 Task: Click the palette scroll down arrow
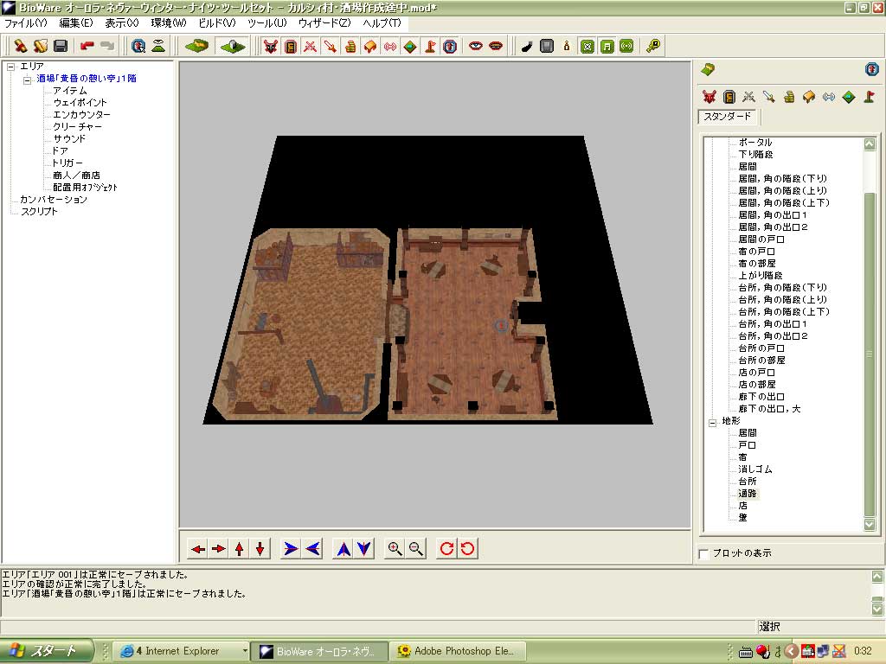[x=870, y=525]
